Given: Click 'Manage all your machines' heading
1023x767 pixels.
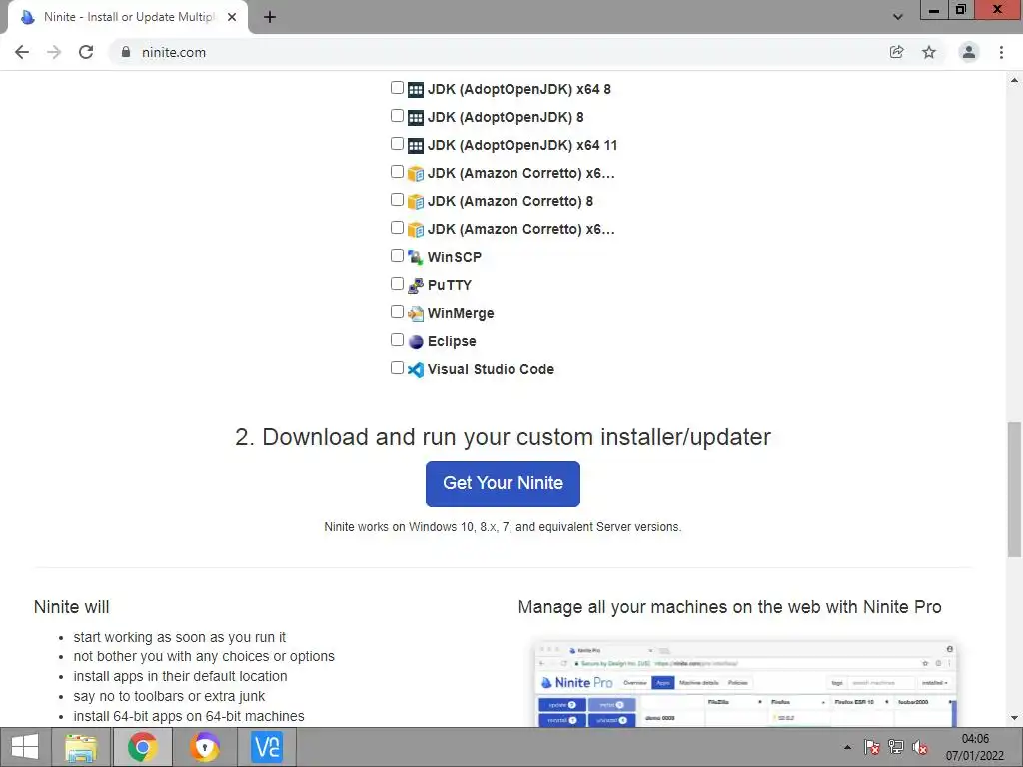Looking at the screenshot, I should tap(729, 607).
